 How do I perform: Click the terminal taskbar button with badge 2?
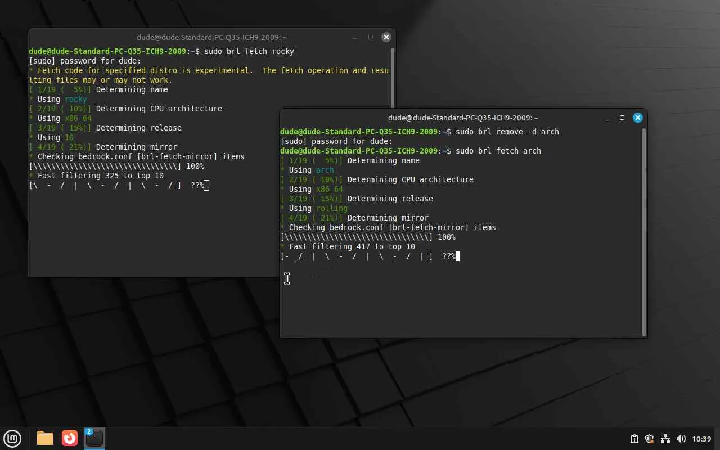click(x=94, y=438)
